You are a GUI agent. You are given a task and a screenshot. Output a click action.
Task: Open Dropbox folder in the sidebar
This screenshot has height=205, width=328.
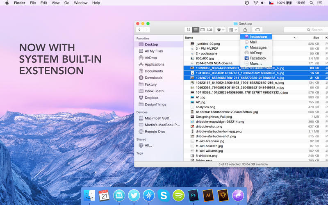(x=151, y=98)
